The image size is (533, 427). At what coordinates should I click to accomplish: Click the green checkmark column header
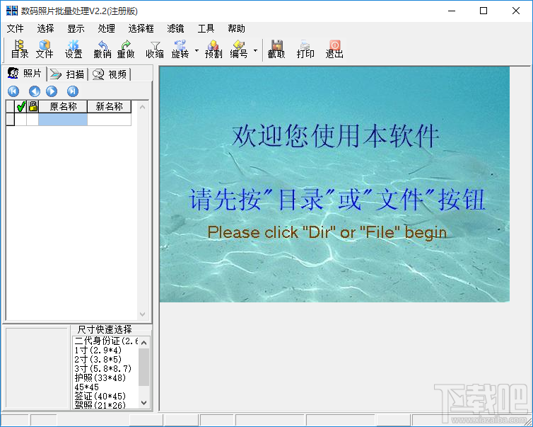click(20, 107)
